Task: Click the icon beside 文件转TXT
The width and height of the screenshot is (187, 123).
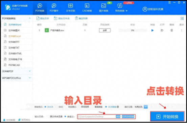Action: click(x=5, y=47)
